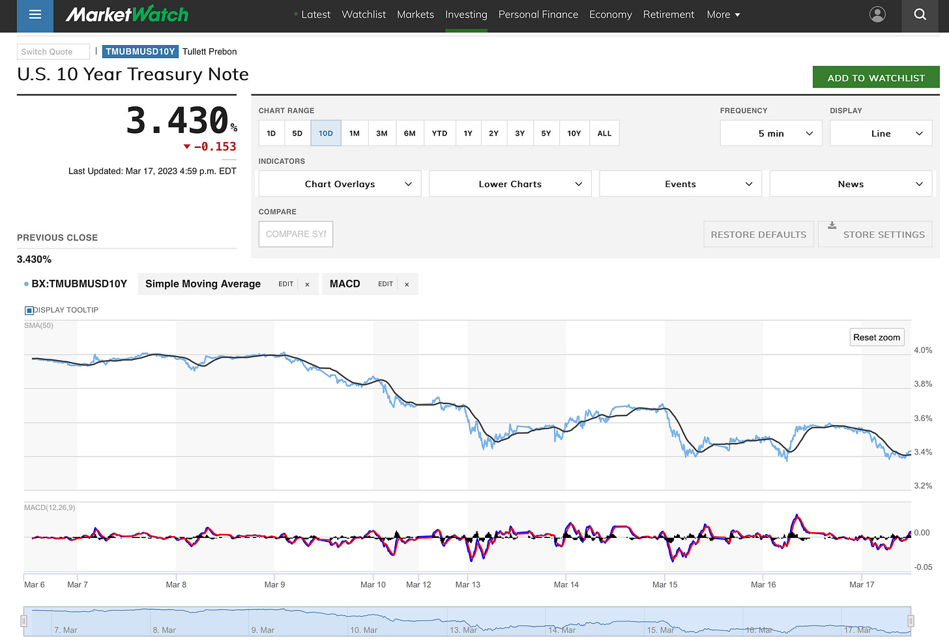This screenshot has height=643, width=949.
Task: Click the MarketWatch logo
Action: click(x=127, y=14)
